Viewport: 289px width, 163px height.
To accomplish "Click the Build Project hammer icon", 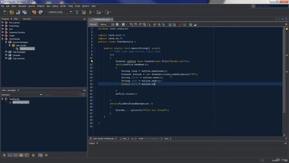I will coord(77,12).
